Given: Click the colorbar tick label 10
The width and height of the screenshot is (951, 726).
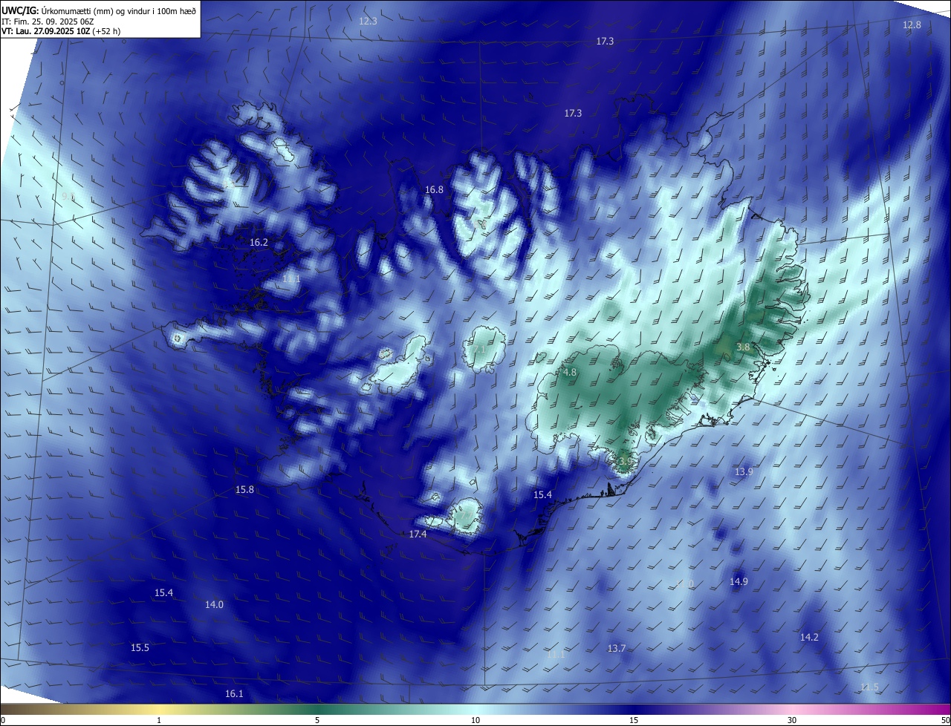Looking at the screenshot, I should click(475, 721).
